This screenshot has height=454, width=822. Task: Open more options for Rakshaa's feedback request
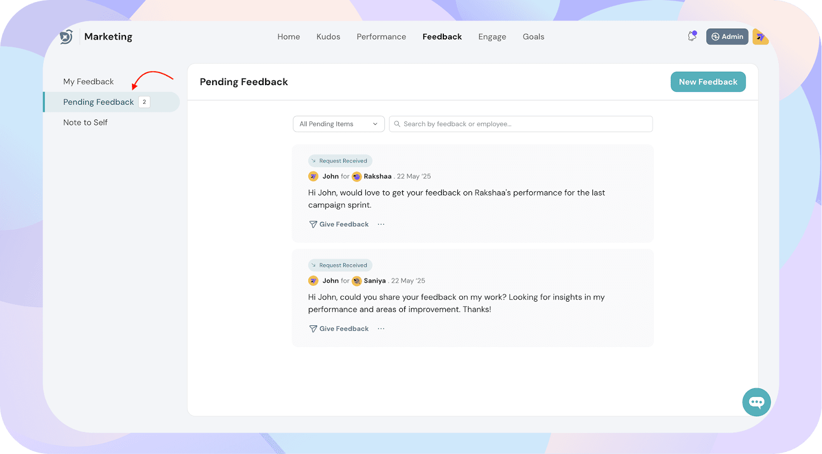pos(381,224)
